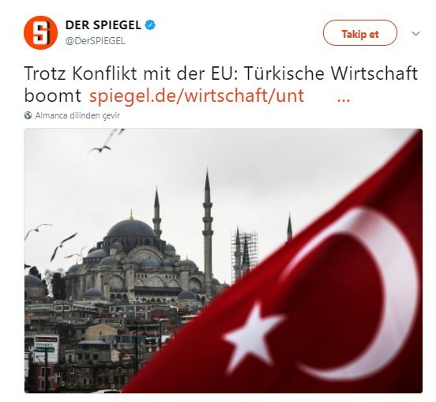Open the DER SPIEGEL orange profile avatar

[x=40, y=33]
